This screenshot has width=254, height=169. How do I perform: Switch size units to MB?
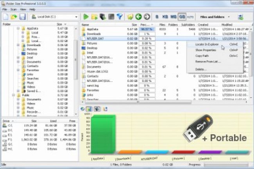point(174,17)
